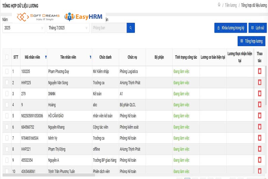Open the Lịch sử history button
268x179 pixels.
pyautogui.click(x=257, y=28)
